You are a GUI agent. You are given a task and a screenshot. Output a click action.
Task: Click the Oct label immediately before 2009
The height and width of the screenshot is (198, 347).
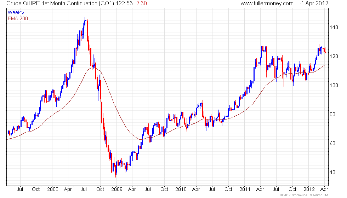tap(100, 190)
